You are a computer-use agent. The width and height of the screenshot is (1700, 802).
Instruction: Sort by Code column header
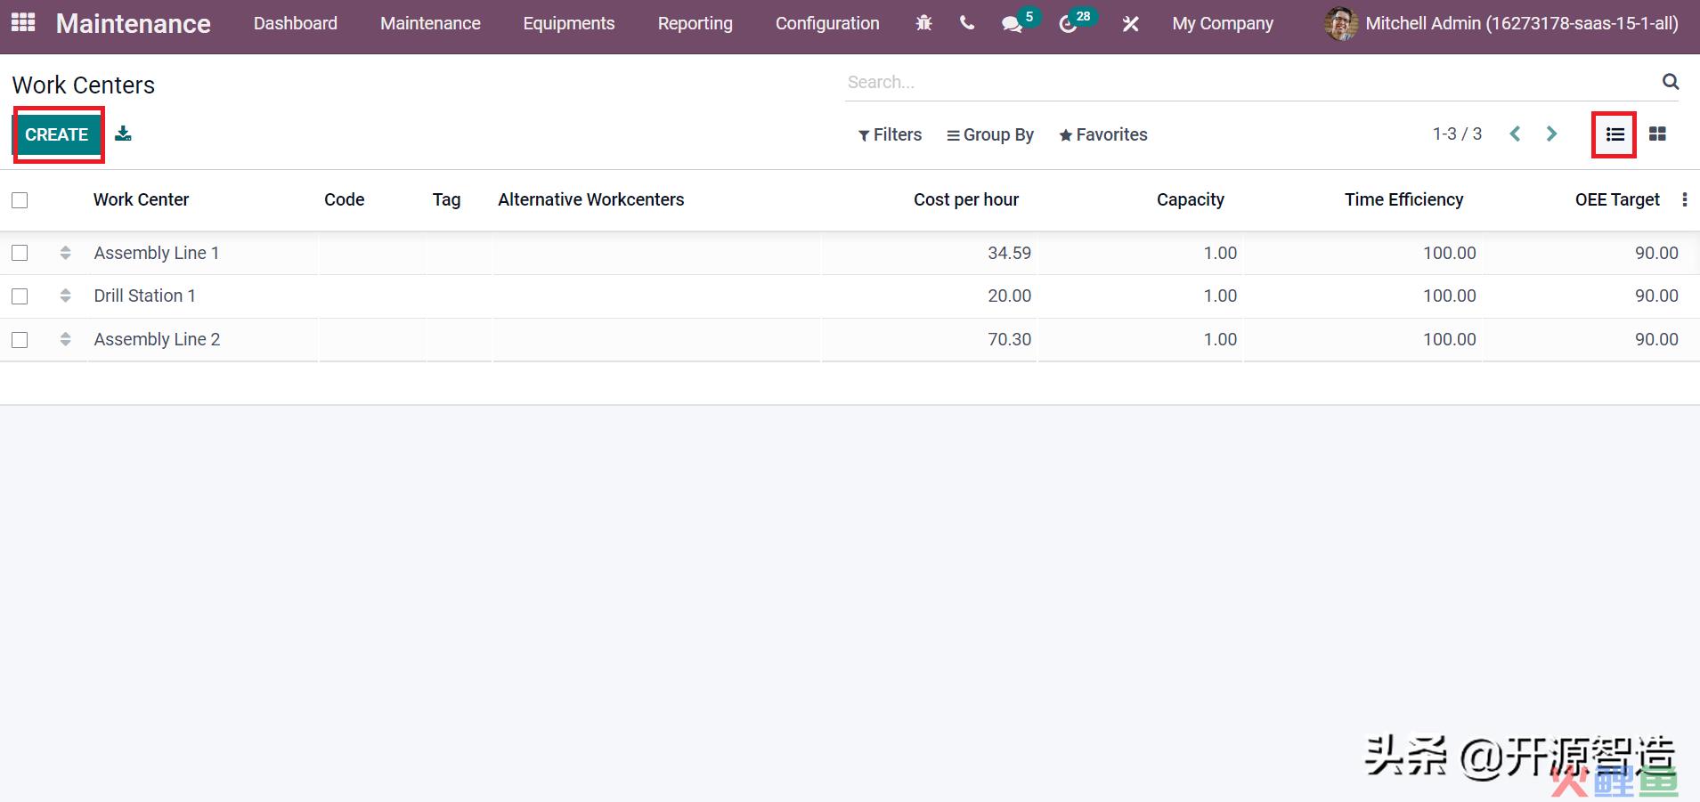(345, 199)
